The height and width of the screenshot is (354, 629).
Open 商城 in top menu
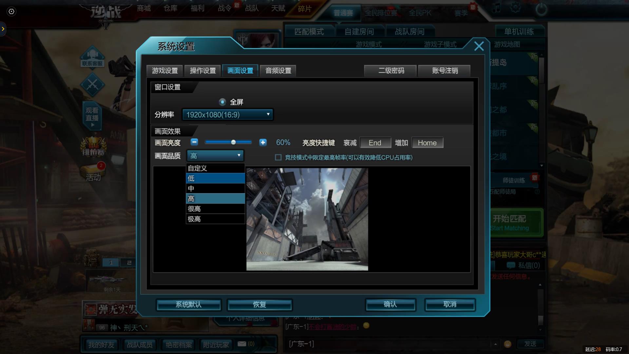(x=144, y=8)
